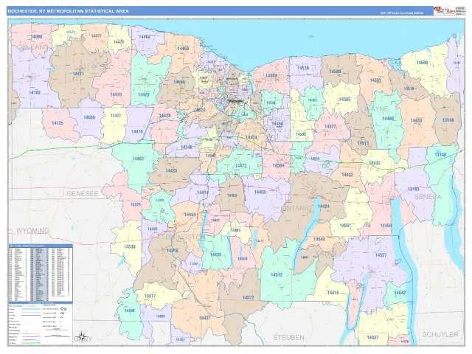Select ZIP code label 14472
This screenshot has width=472, height=354.
point(241,165)
